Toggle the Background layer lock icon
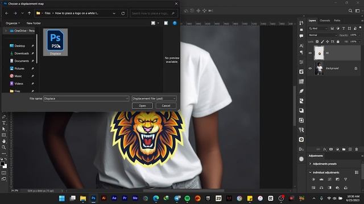Viewport: 364px width, 204px height. pos(355,68)
